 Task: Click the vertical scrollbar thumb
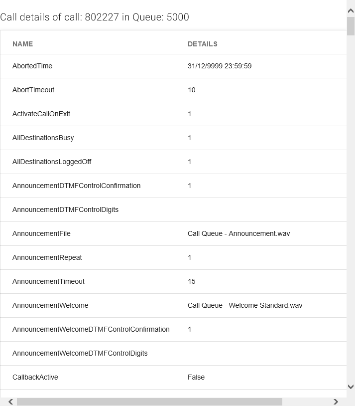click(x=351, y=26)
